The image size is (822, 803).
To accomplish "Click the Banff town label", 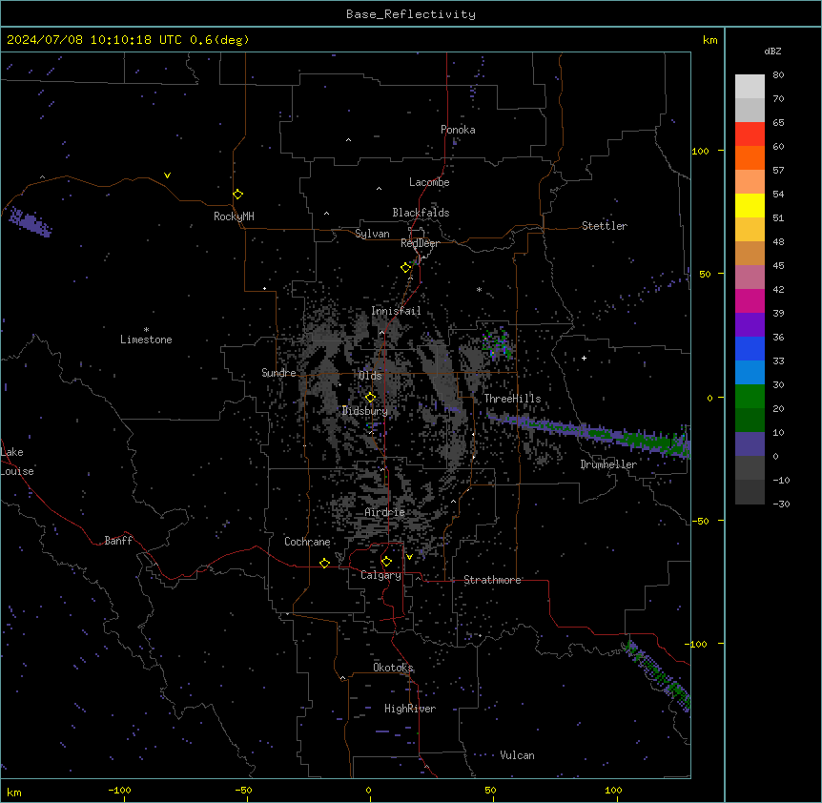I will 118,541.
